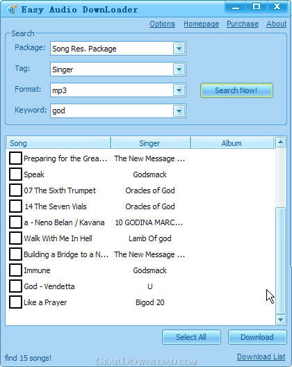Expand the Keyword history dropdown arrow
The image size is (292, 367).
coord(179,111)
